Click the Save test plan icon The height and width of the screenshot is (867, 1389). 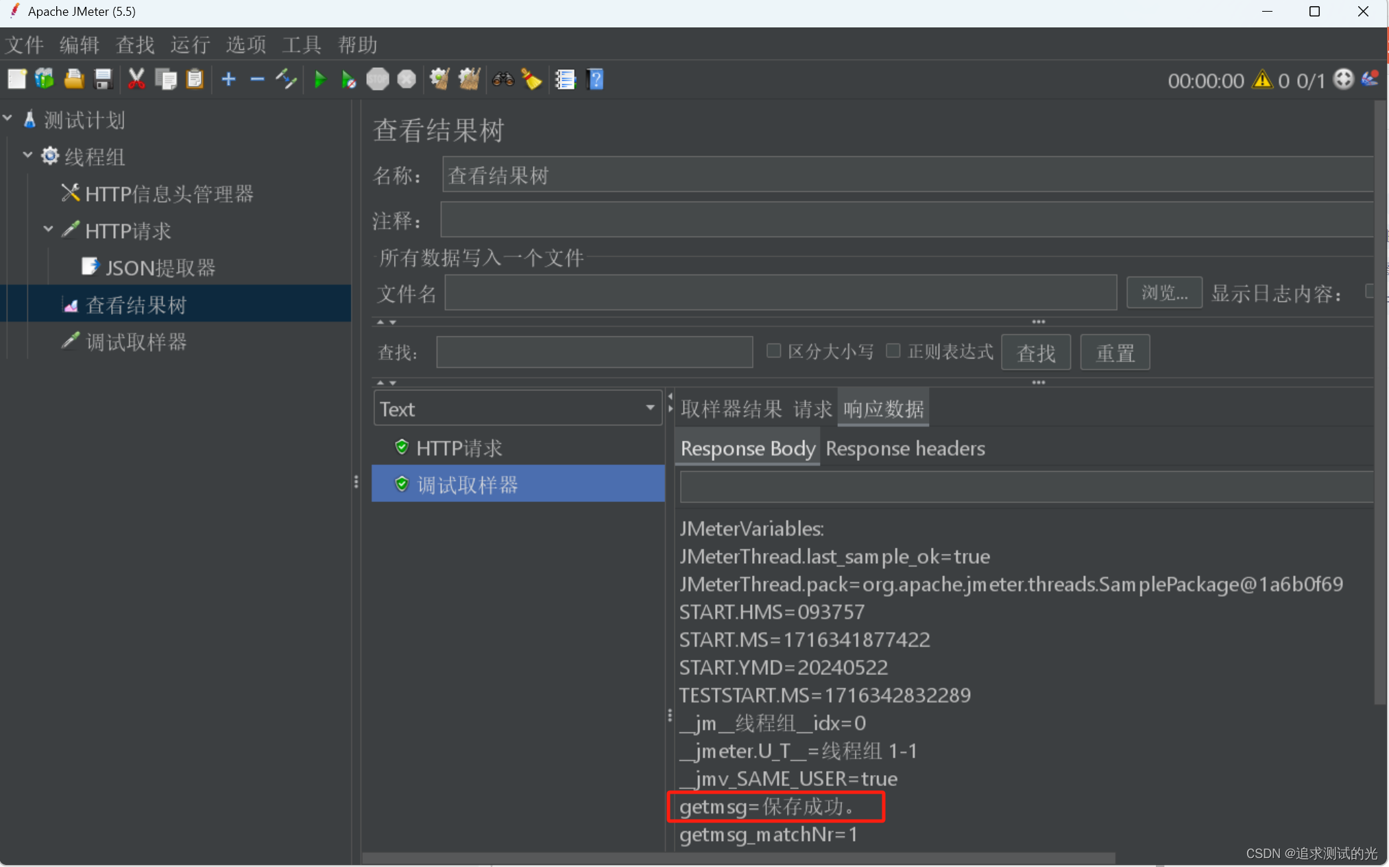[105, 80]
